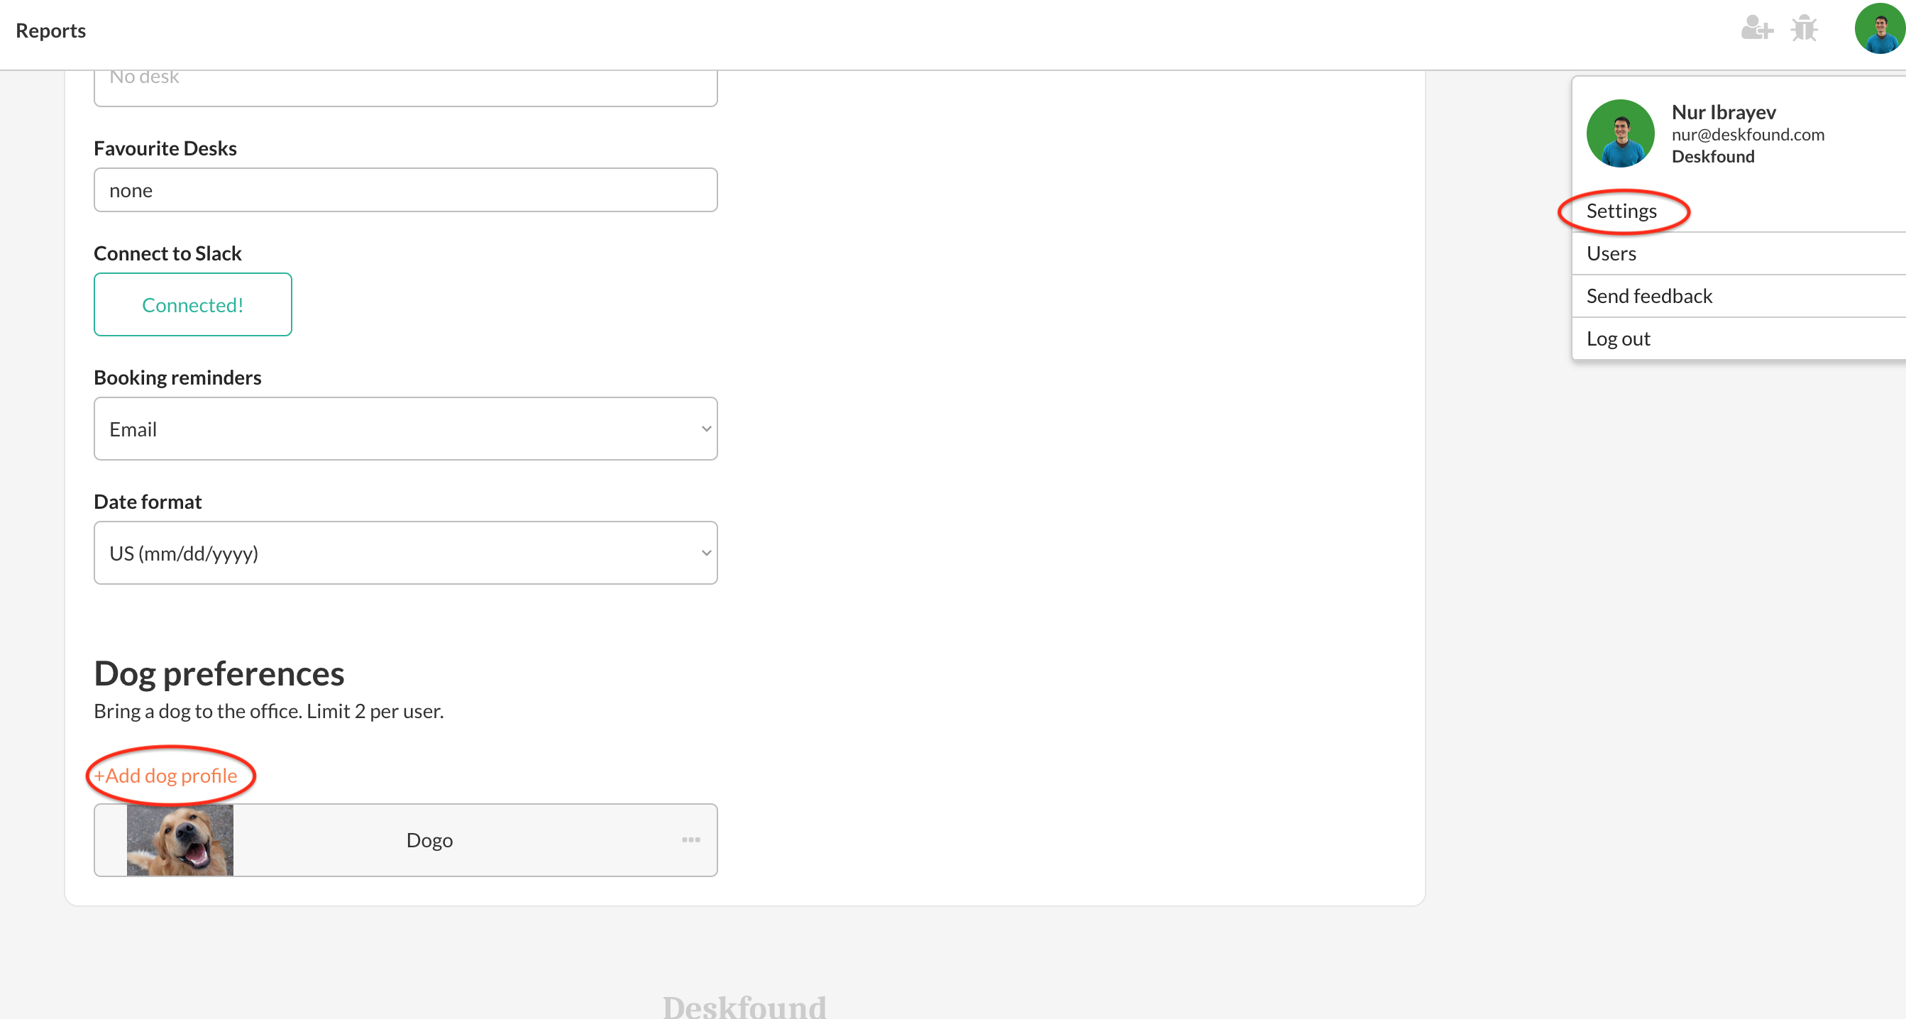Click the bug report icon
1906x1019 pixels.
pyautogui.click(x=1804, y=29)
